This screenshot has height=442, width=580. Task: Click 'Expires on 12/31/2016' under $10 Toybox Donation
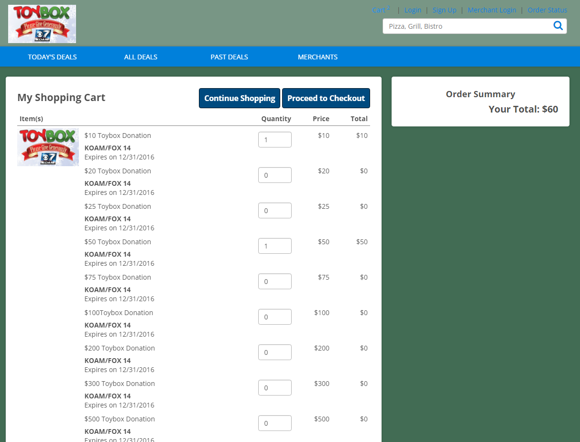(120, 157)
